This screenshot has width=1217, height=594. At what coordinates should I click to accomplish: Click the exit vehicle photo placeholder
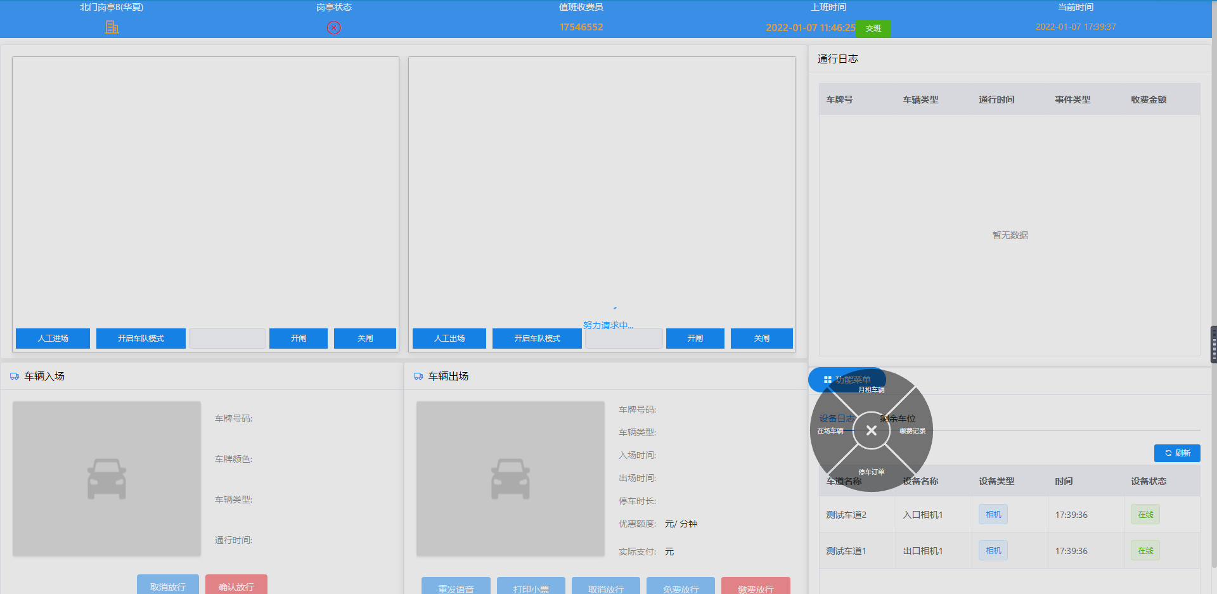510,479
